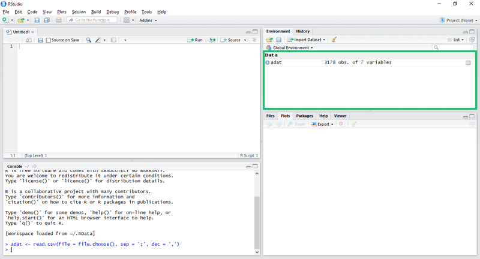This screenshot has width=480, height=259.
Task: Enable the Source on Save checkbox
Action: (48, 40)
